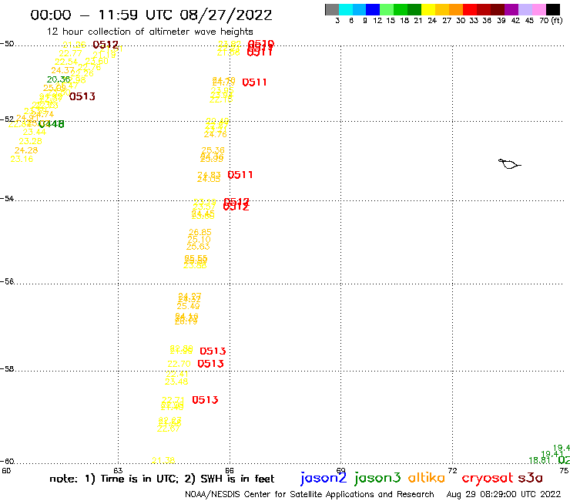Click the red 'cryosat' satellite label
Image resolution: width=570 pixels, height=501 pixels.
click(x=488, y=478)
